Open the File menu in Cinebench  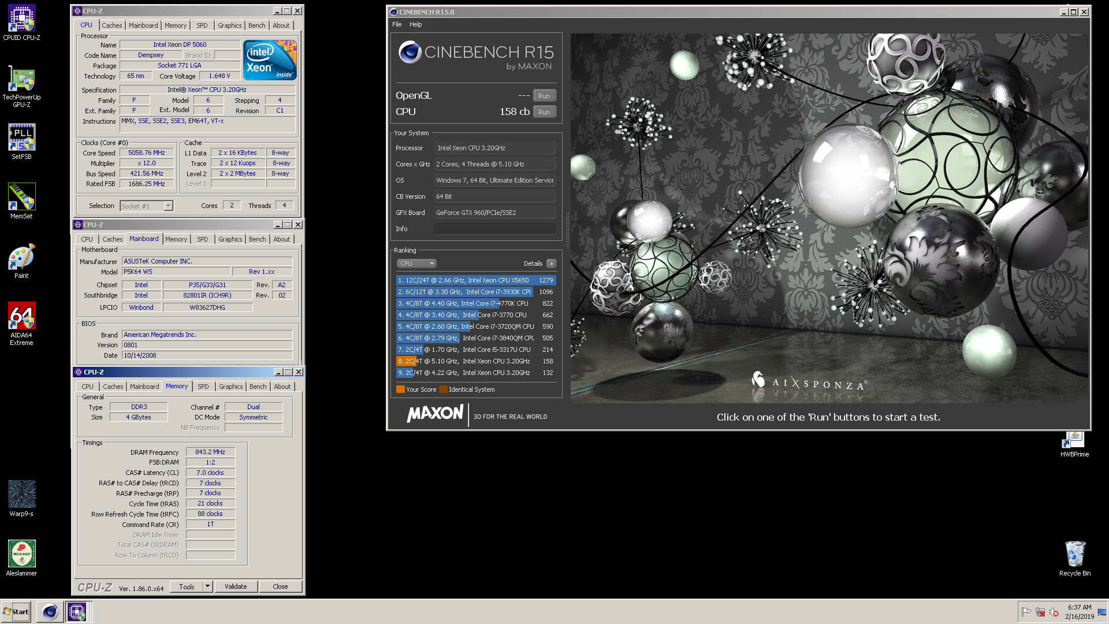click(397, 24)
